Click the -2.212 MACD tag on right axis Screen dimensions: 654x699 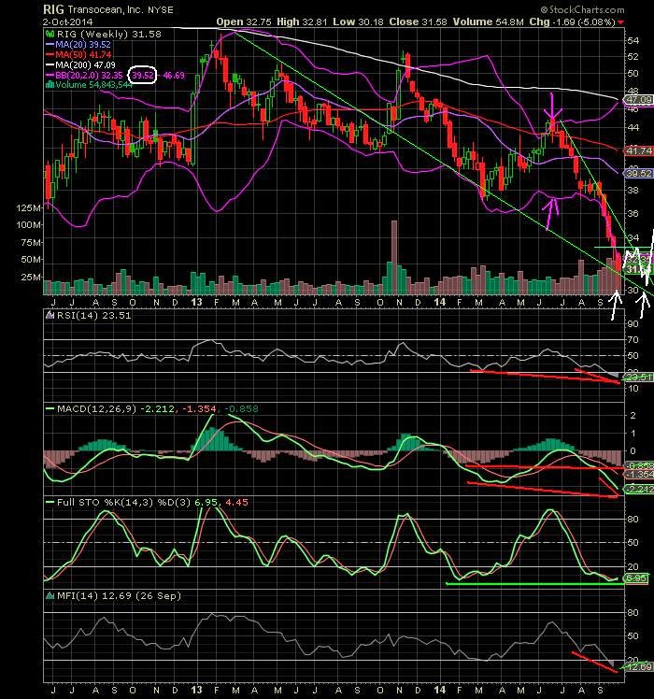(x=639, y=489)
